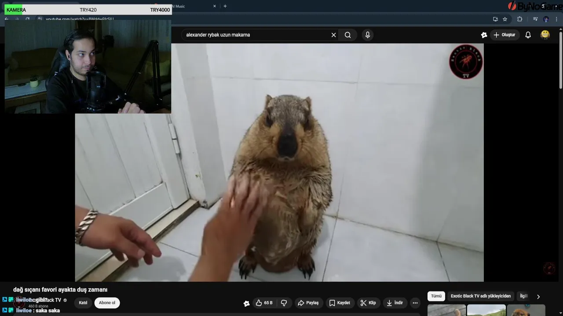This screenshot has height=316, width=563.
Task: Click the KAMERA overlay label
Action: click(x=16, y=10)
